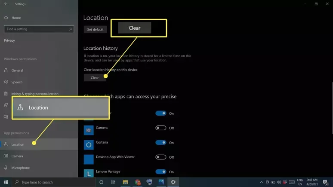
Task: Click 'Clear location history on this device' text
Action: pos(111,70)
